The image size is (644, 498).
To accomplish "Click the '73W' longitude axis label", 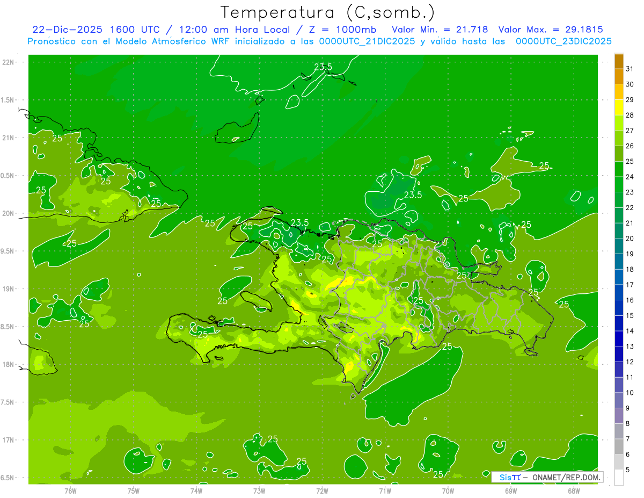I will click(259, 490).
